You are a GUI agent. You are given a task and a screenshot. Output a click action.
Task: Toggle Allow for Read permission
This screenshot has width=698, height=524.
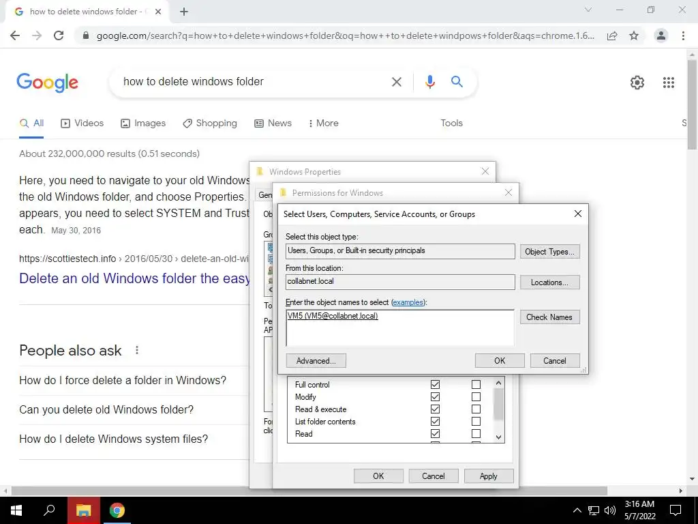tap(436, 433)
